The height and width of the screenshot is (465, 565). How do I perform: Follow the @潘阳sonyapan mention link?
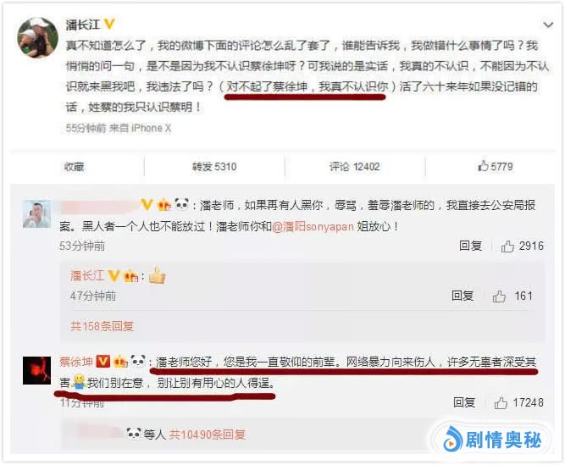[x=313, y=226]
